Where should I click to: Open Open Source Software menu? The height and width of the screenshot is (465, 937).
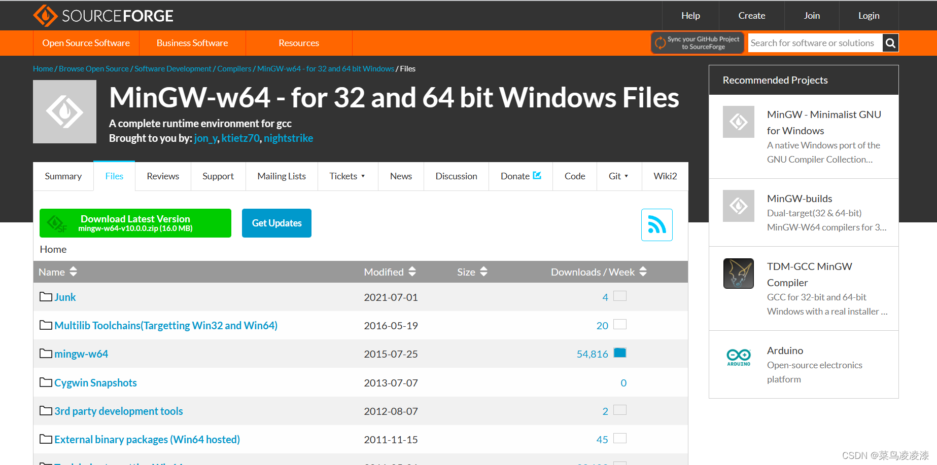coord(86,43)
